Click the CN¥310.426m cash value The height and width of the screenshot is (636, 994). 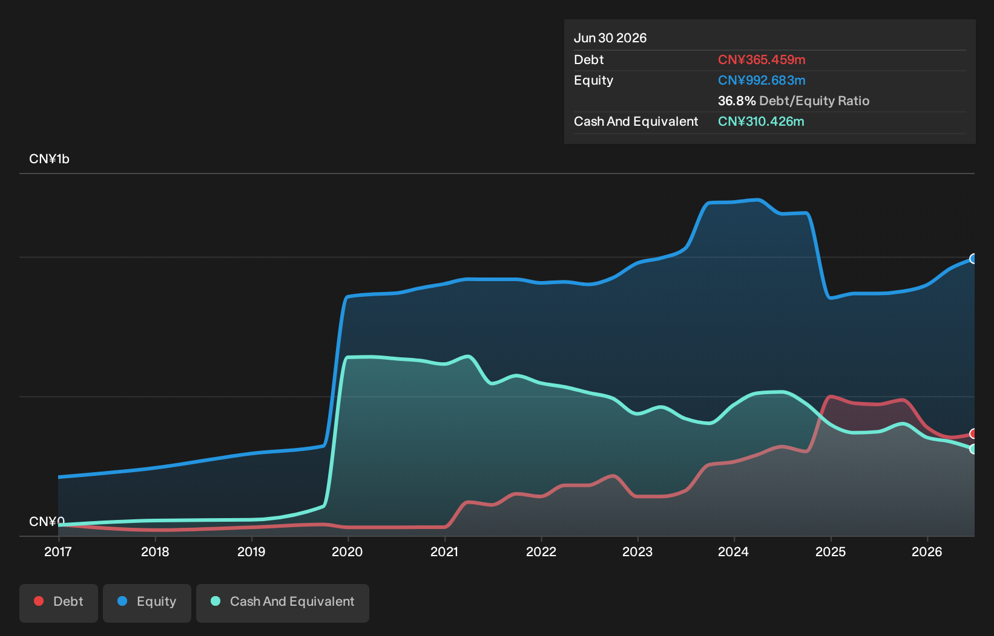click(x=761, y=122)
